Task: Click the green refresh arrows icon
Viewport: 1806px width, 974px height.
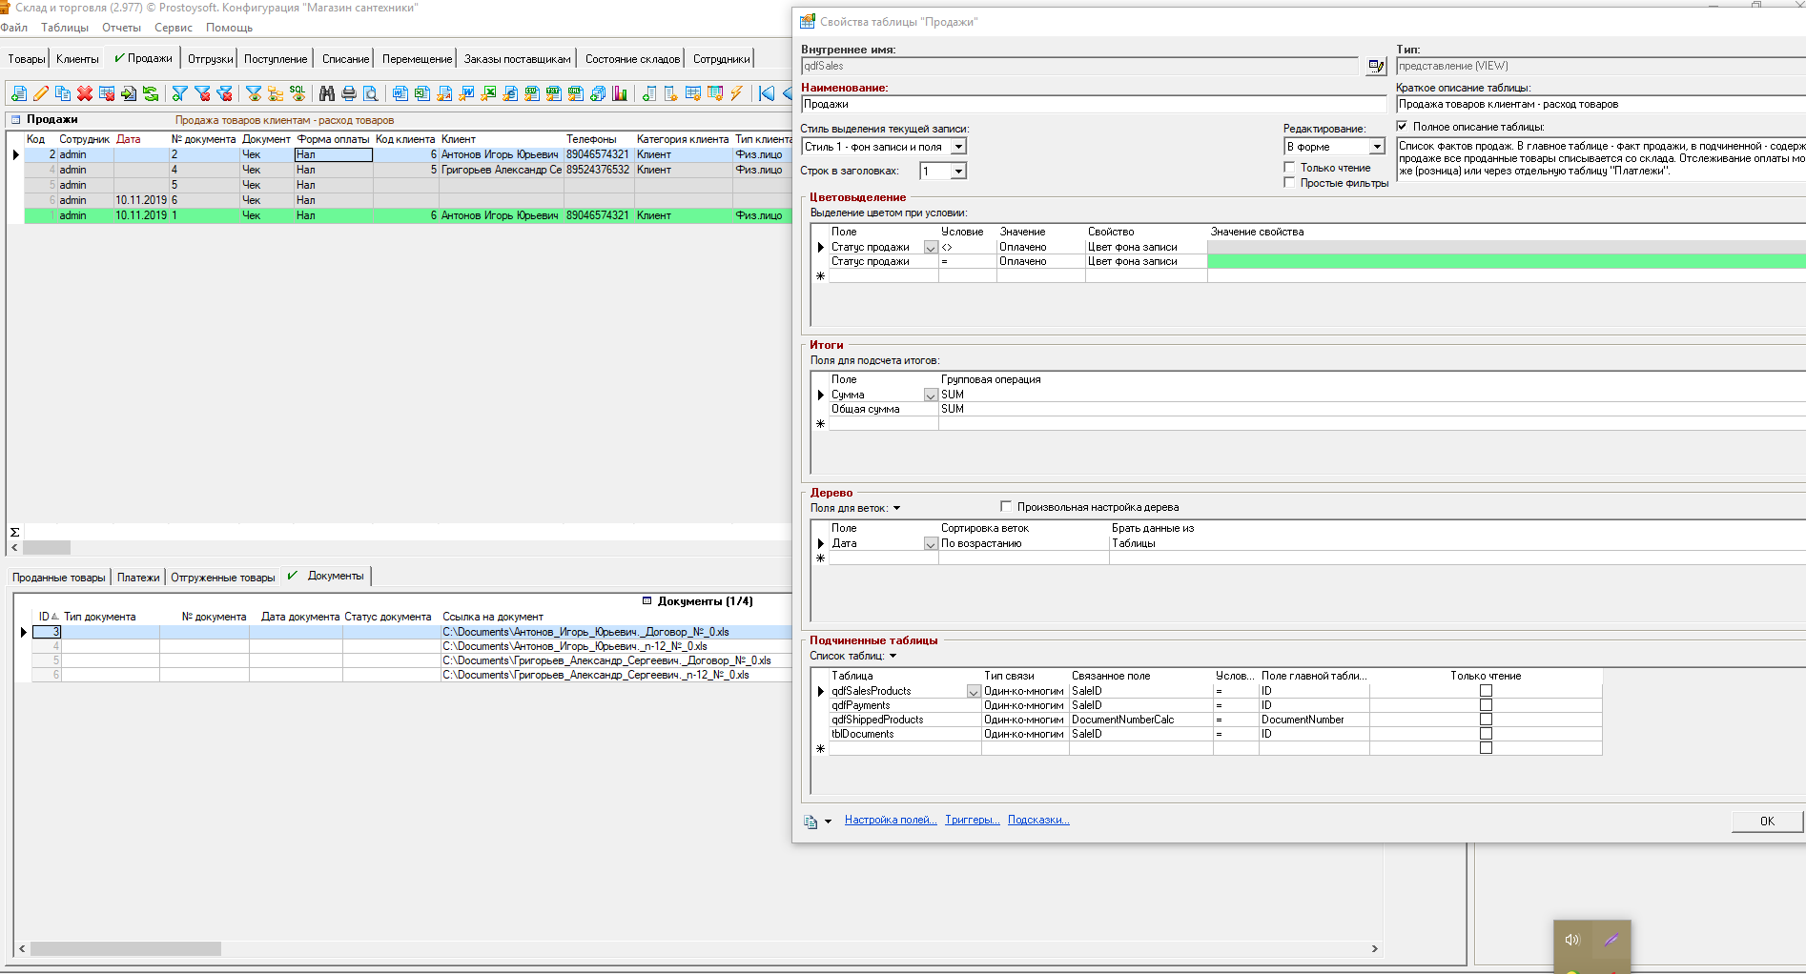Action: pos(151,93)
